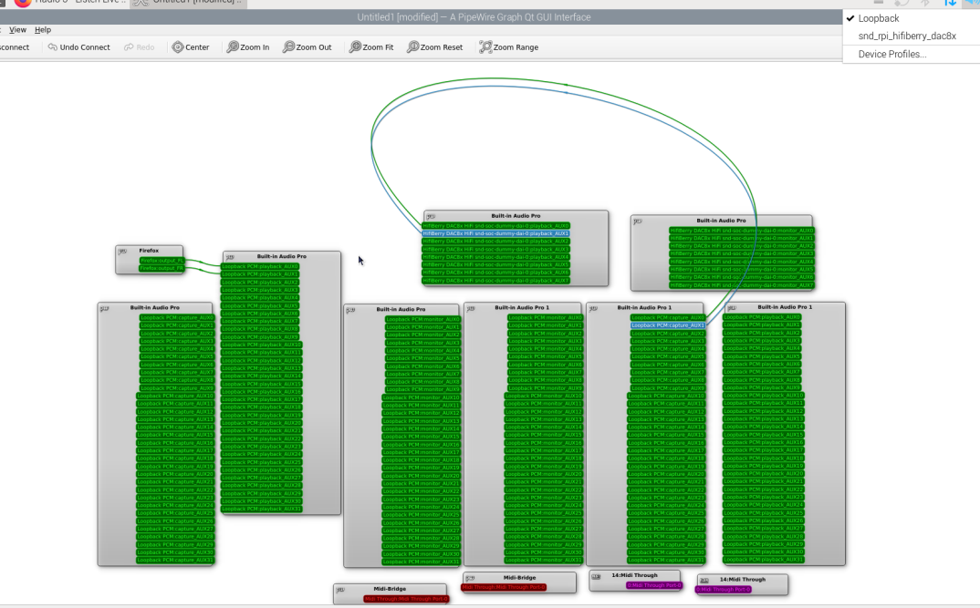Click icon of HiFiBerry monitor node
This screenshot has height=608, width=980.
(638, 221)
